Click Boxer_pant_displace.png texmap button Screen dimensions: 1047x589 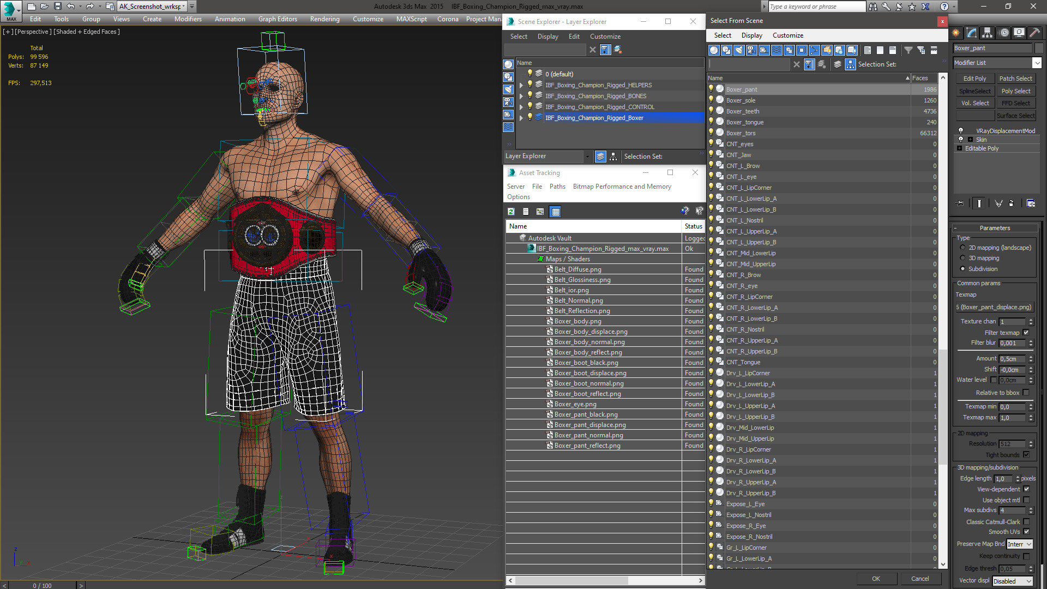pos(994,307)
